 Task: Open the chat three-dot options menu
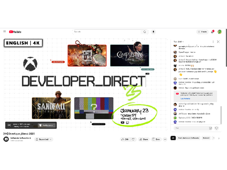tap(213, 42)
